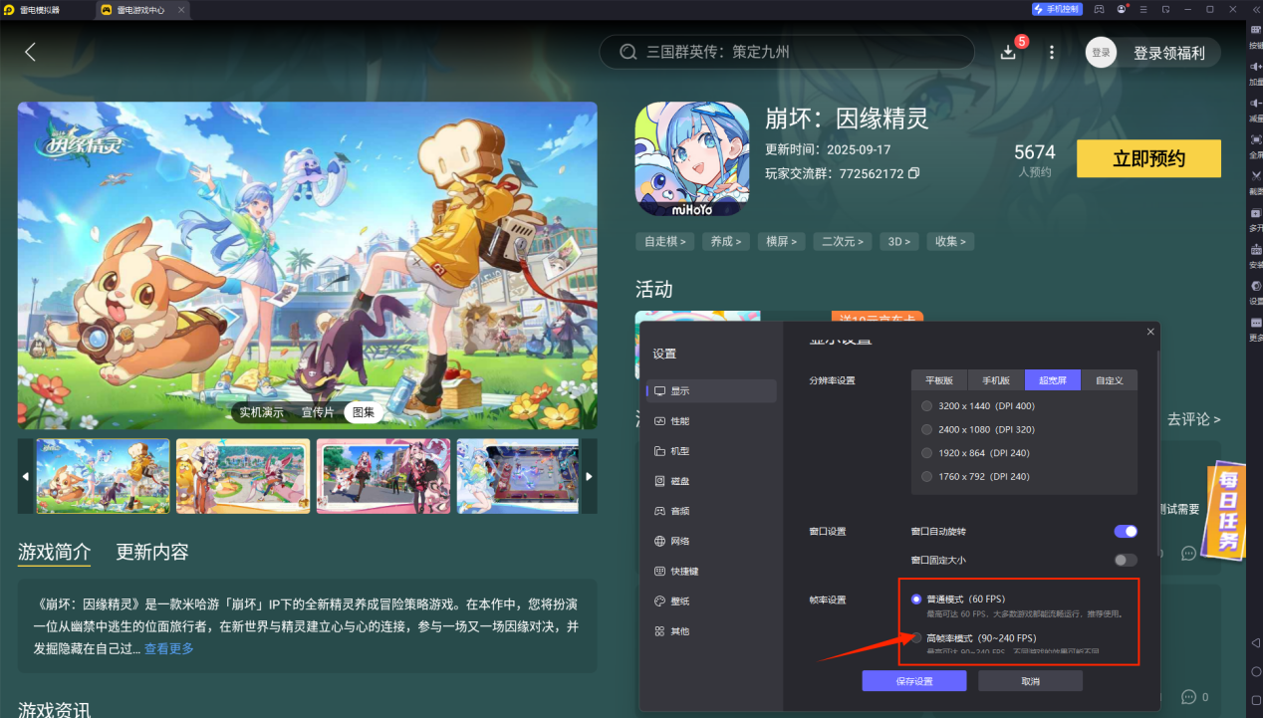The width and height of the screenshot is (1263, 718).
Task: Click the volume down (减量) sidebar icon
Action: coord(1255,103)
